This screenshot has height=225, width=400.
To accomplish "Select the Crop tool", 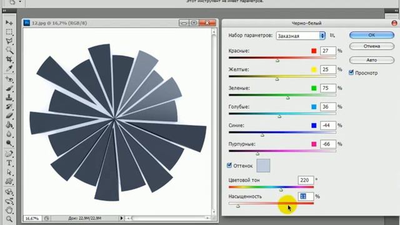I will click(9, 59).
